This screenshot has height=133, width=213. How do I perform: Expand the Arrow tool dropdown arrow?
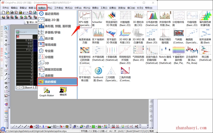coord(9,75)
